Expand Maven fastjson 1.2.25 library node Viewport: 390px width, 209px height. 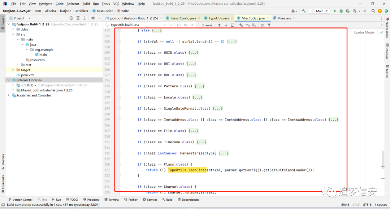coord(13,90)
